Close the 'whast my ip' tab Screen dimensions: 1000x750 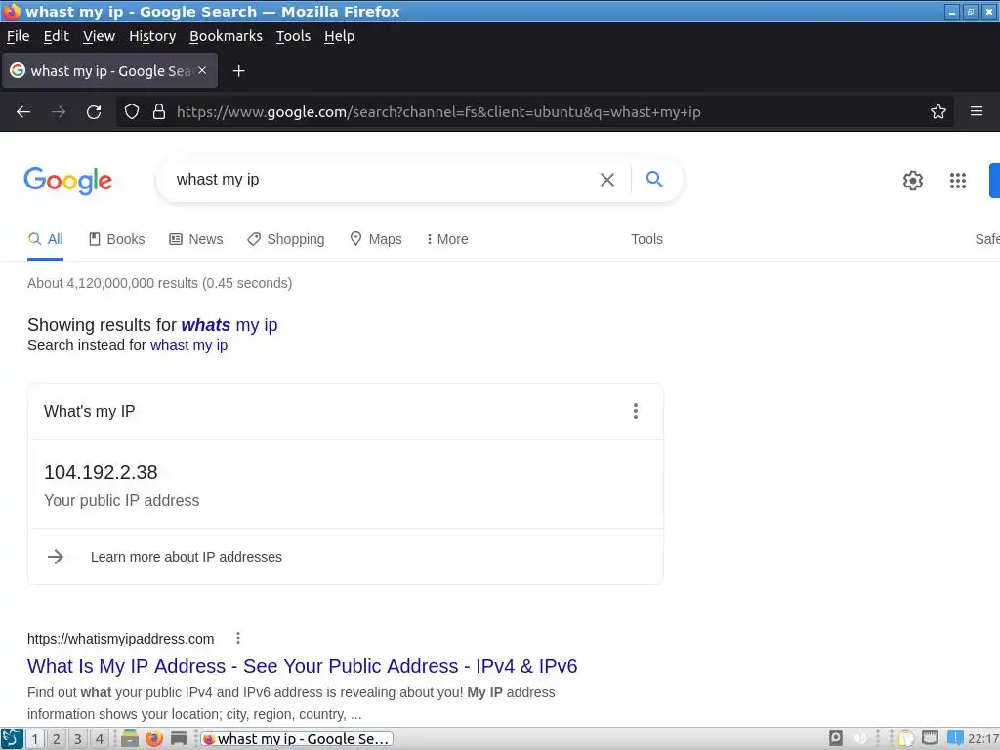pyautogui.click(x=202, y=70)
